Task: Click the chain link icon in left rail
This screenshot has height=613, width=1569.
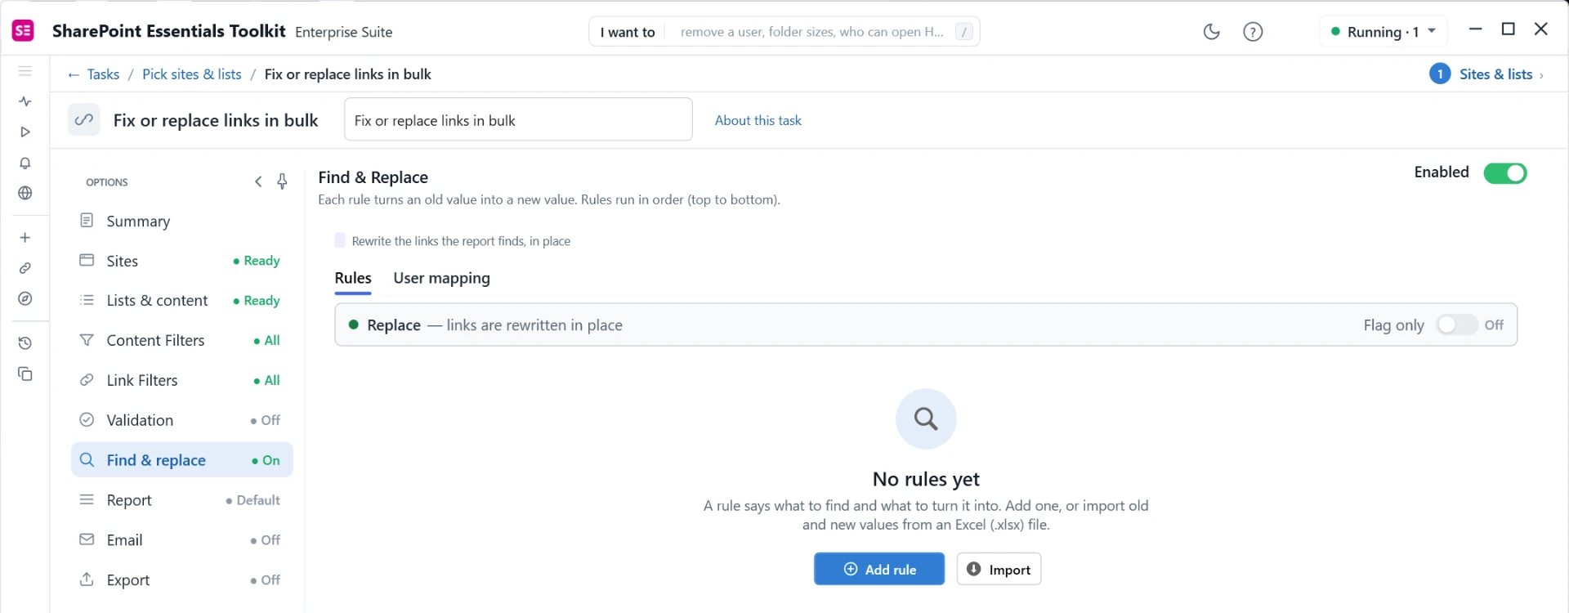Action: 25,268
